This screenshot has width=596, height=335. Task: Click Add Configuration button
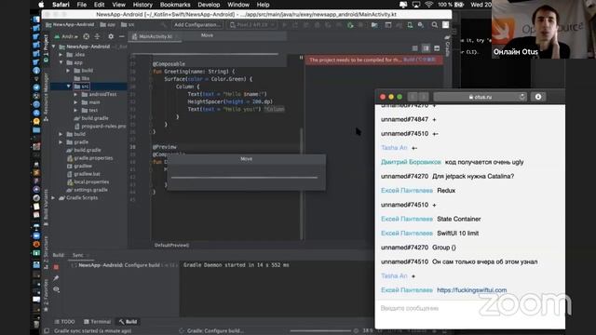197,25
